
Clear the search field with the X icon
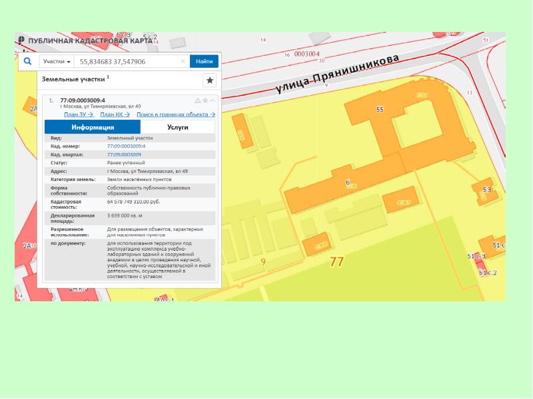click(x=183, y=61)
